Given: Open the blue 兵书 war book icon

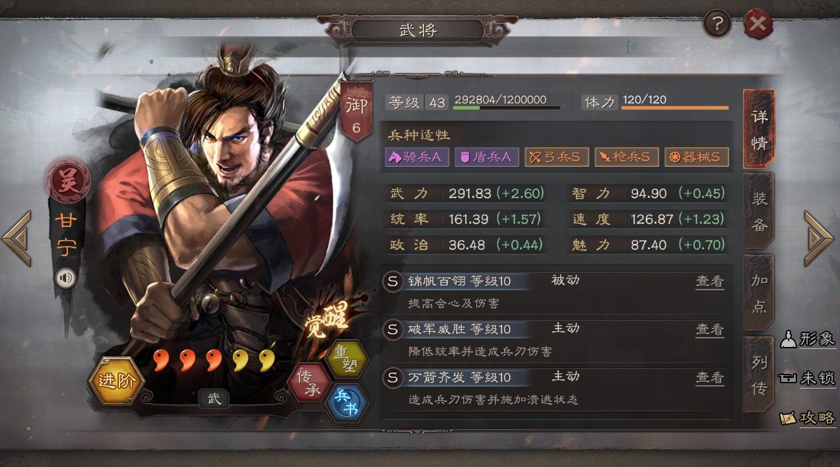Looking at the screenshot, I should pyautogui.click(x=347, y=403).
